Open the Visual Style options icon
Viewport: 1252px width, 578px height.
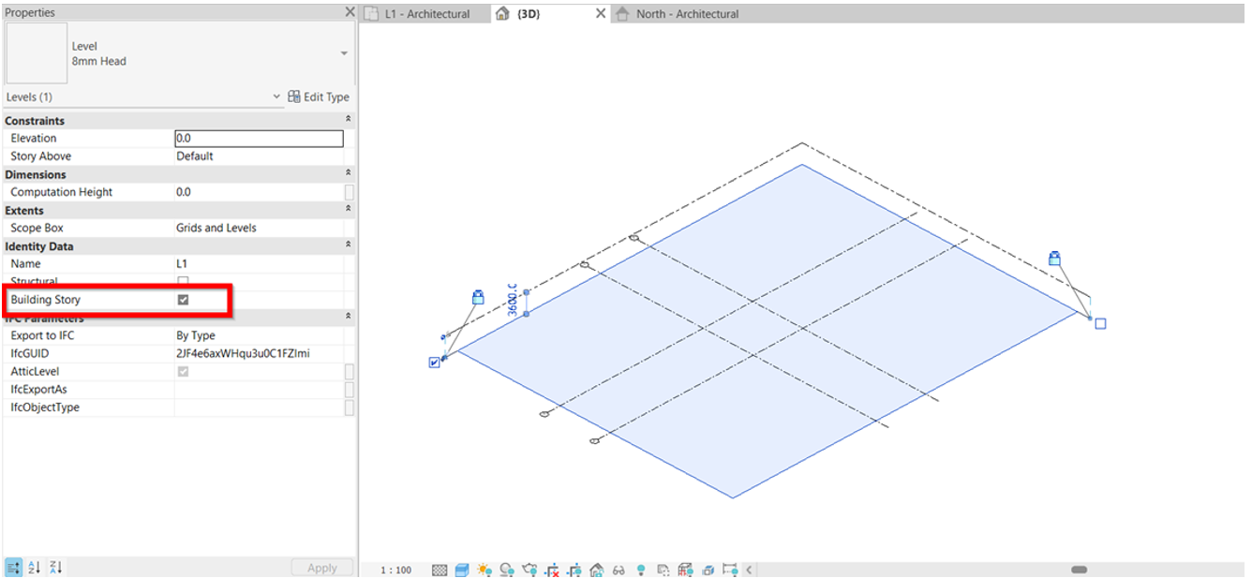click(462, 570)
